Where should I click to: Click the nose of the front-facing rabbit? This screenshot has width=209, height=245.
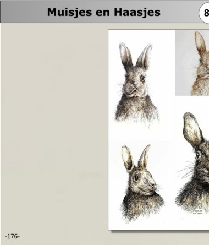pyautogui.click(x=135, y=86)
